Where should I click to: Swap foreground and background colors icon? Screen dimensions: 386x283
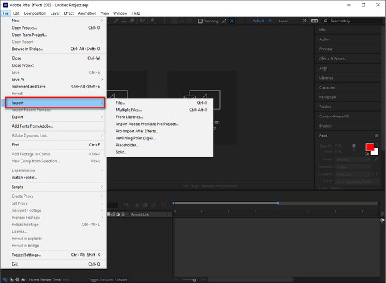[x=376, y=145]
